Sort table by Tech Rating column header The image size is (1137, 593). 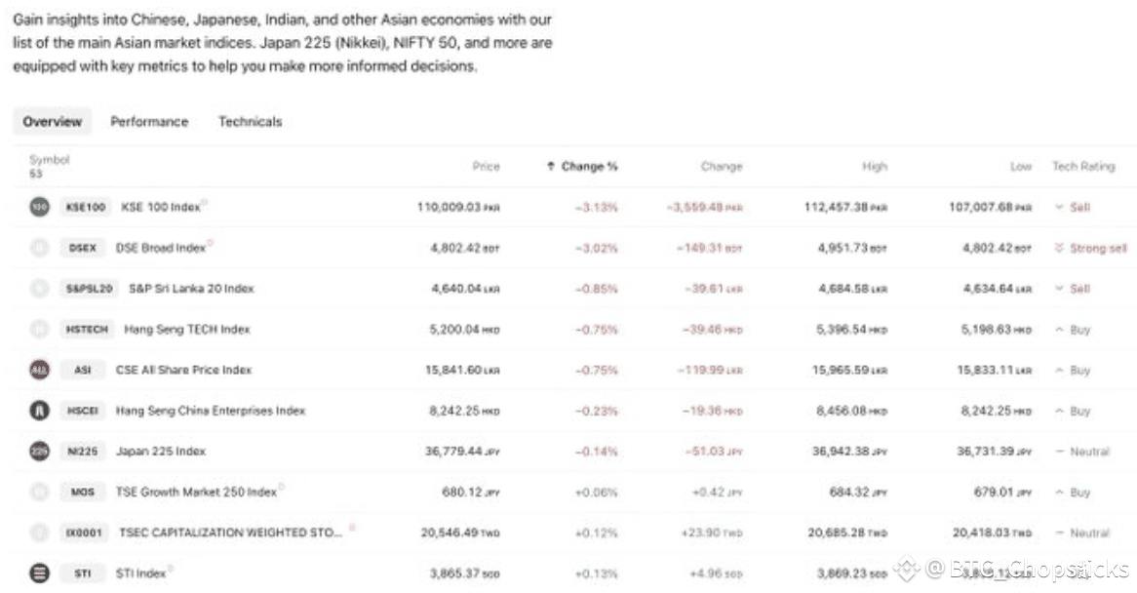(1083, 166)
